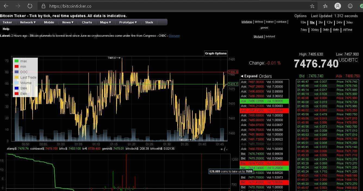Bookmark this page with the star icon
The image size is (363, 191).
(x=312, y=6)
